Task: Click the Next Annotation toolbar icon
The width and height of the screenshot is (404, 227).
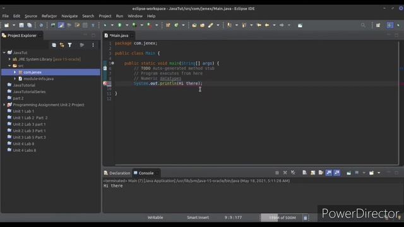Action: pyautogui.click(x=229, y=25)
